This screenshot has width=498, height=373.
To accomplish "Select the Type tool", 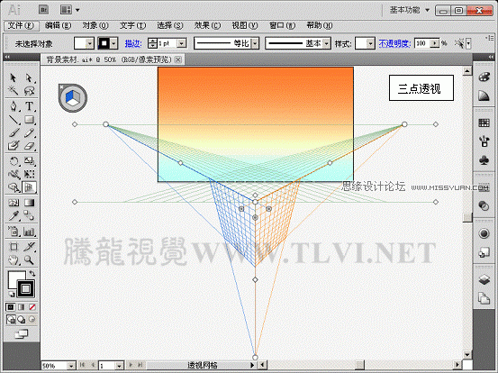I will [29, 105].
